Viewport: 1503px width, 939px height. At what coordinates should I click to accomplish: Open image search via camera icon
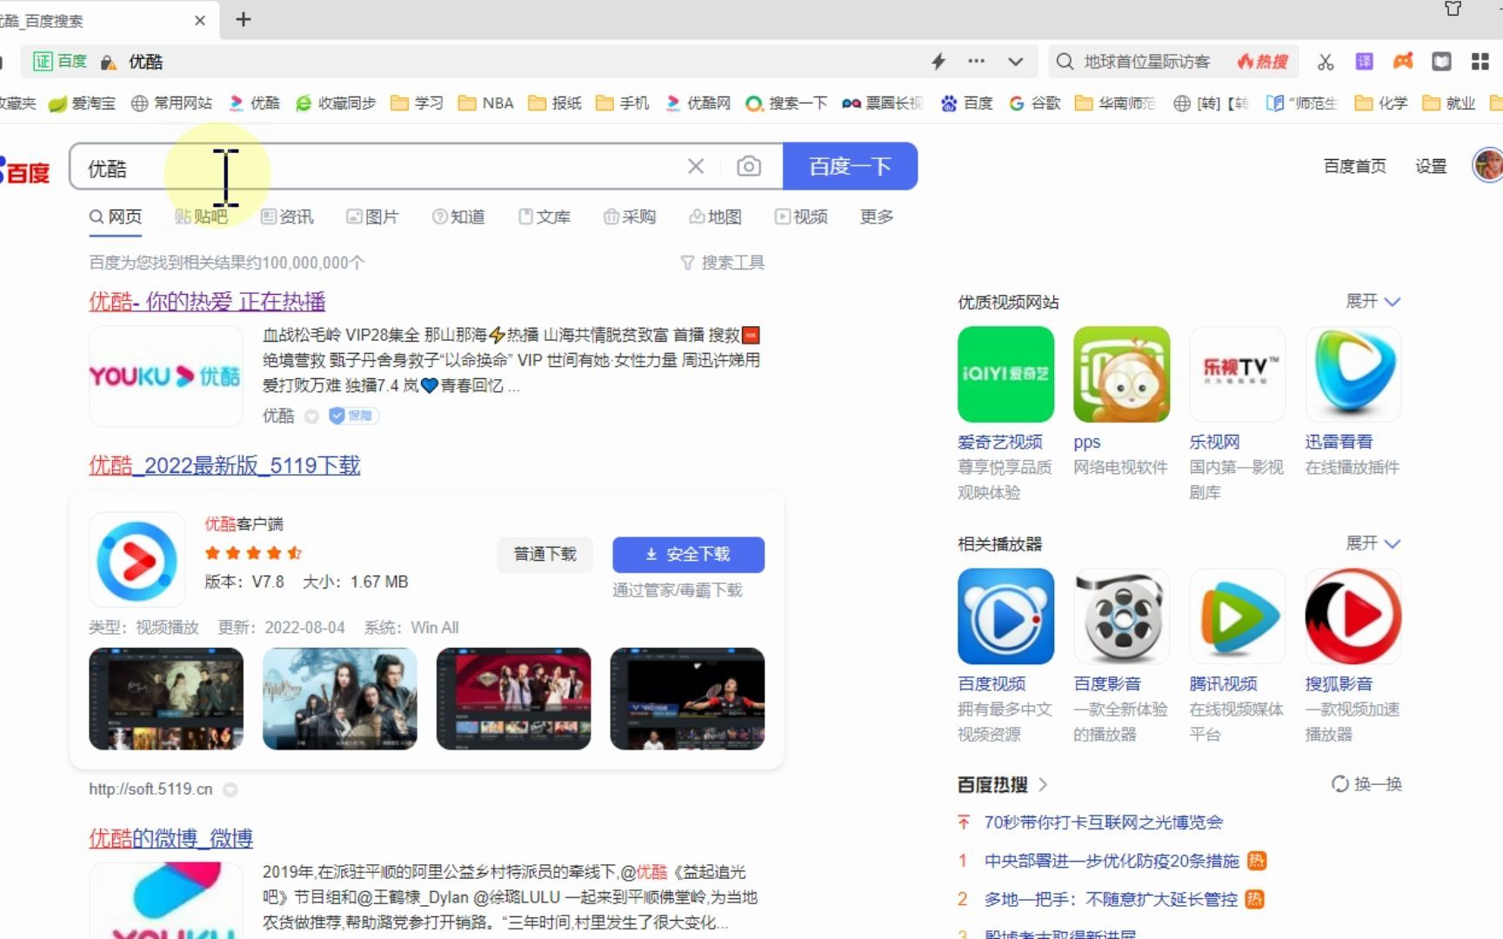[749, 166]
